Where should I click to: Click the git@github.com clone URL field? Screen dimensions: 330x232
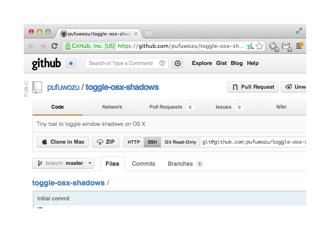[253, 142]
